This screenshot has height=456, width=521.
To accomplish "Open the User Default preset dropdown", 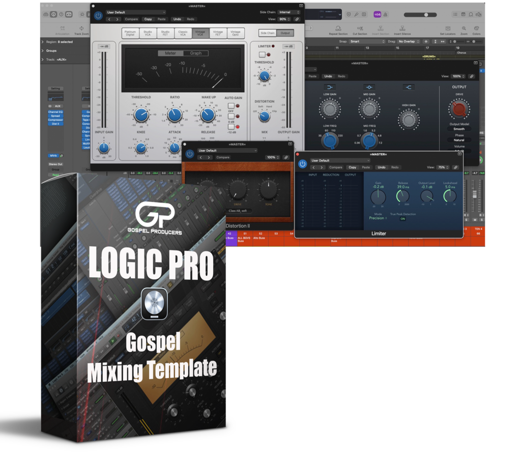I will click(x=135, y=12).
